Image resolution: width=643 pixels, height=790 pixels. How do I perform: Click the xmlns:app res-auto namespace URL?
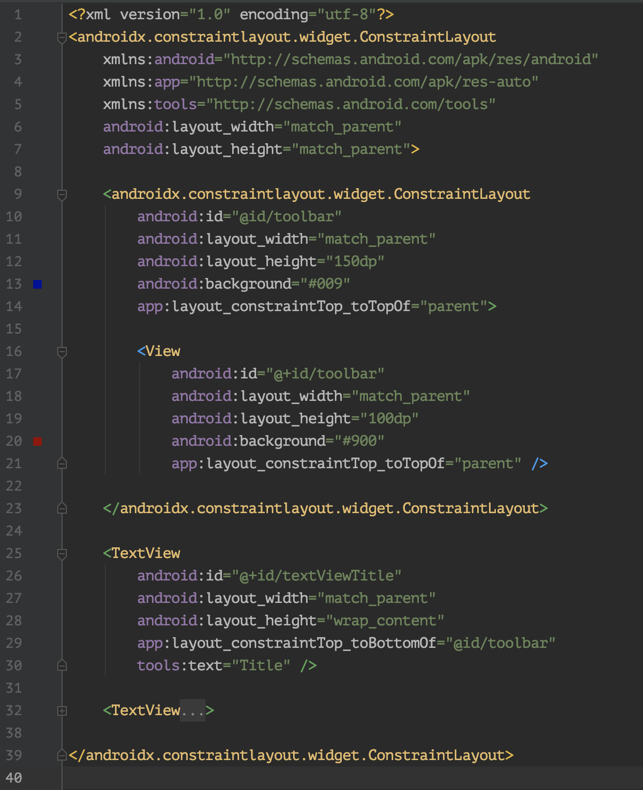(x=364, y=82)
